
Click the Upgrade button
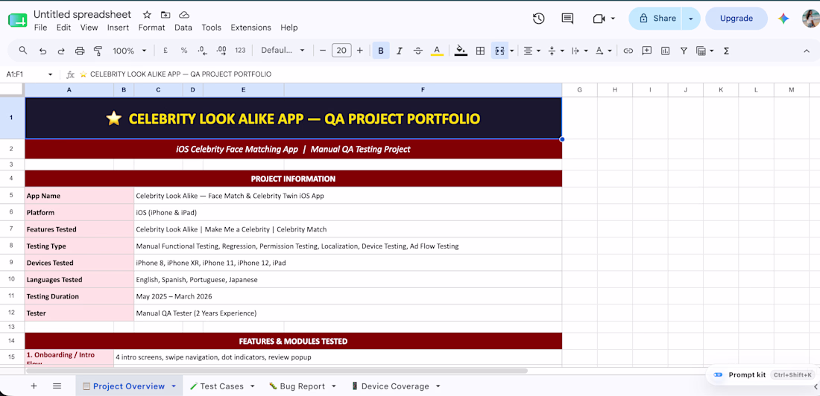point(737,19)
